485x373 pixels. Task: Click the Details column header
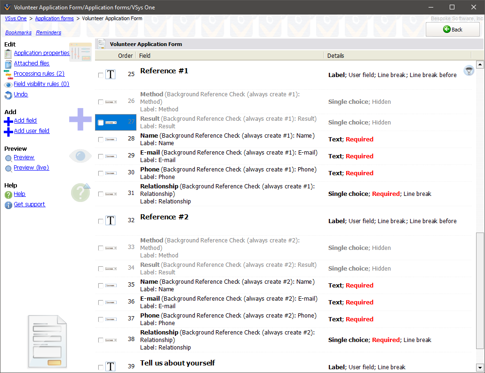tap(336, 55)
